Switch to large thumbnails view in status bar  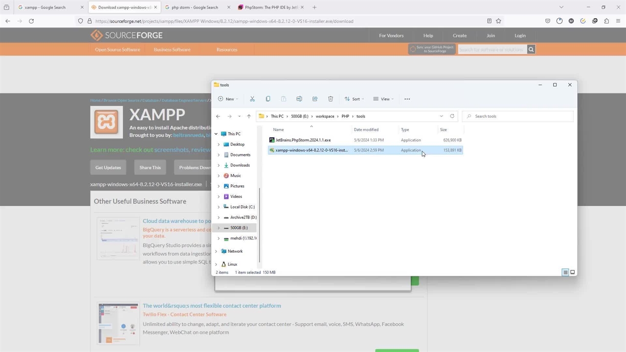[x=572, y=272]
